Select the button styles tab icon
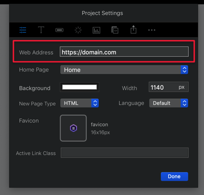The width and height of the screenshot is (204, 195). pos(59,30)
